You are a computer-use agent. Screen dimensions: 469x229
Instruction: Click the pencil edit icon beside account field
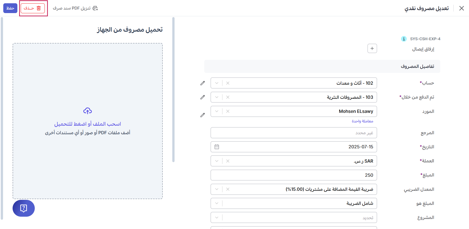203,83
